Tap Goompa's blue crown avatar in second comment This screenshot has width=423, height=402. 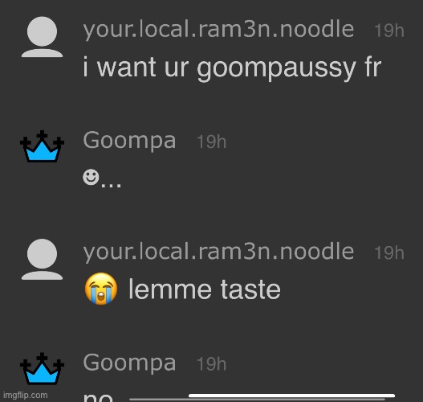[42, 146]
